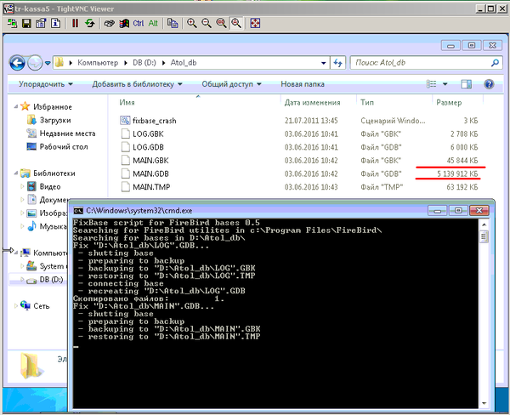Click the folder icon in the address bar
510x415 pixels.
coord(59,62)
